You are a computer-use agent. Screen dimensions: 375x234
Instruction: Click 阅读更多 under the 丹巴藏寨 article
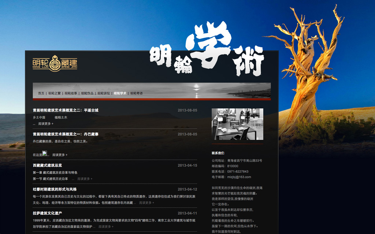[x=60, y=155]
